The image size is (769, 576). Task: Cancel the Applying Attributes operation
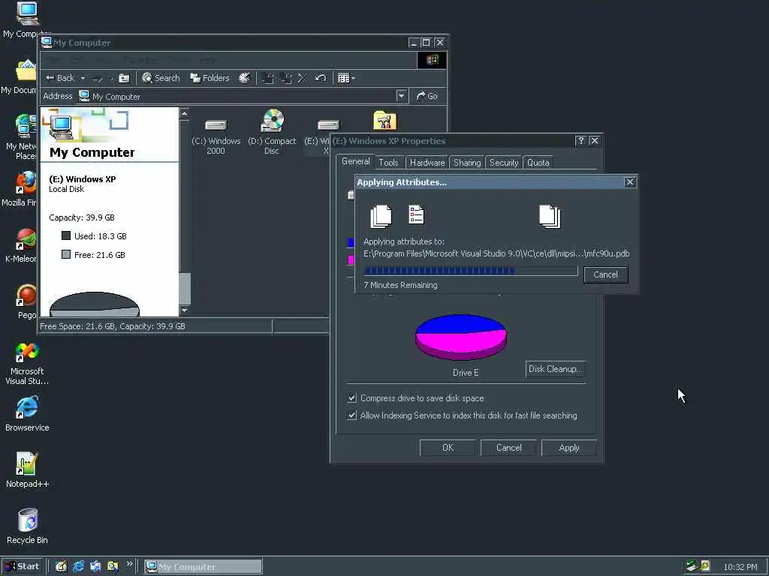606,274
